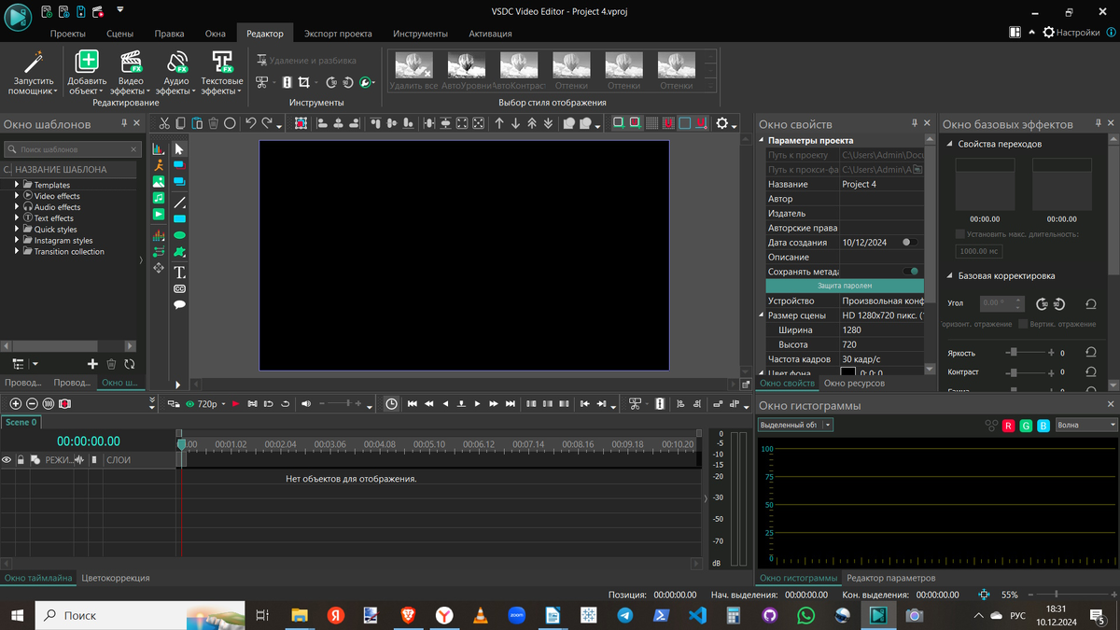
Task: Open the Волна histogram type dropdown
Action: [x=1085, y=426]
